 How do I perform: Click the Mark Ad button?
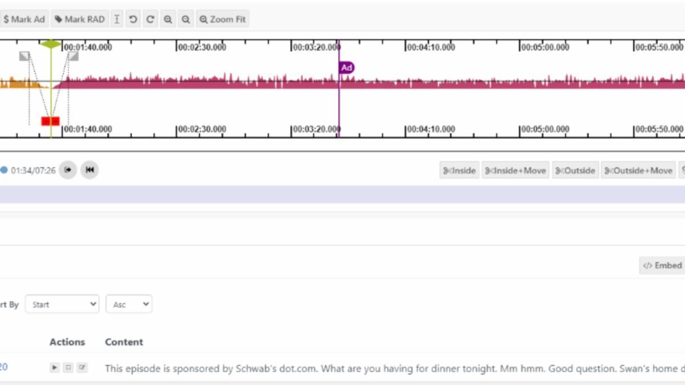[x=24, y=19]
